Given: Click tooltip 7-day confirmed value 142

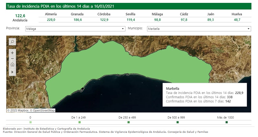Looking at the screenshot, I should click(x=228, y=101).
